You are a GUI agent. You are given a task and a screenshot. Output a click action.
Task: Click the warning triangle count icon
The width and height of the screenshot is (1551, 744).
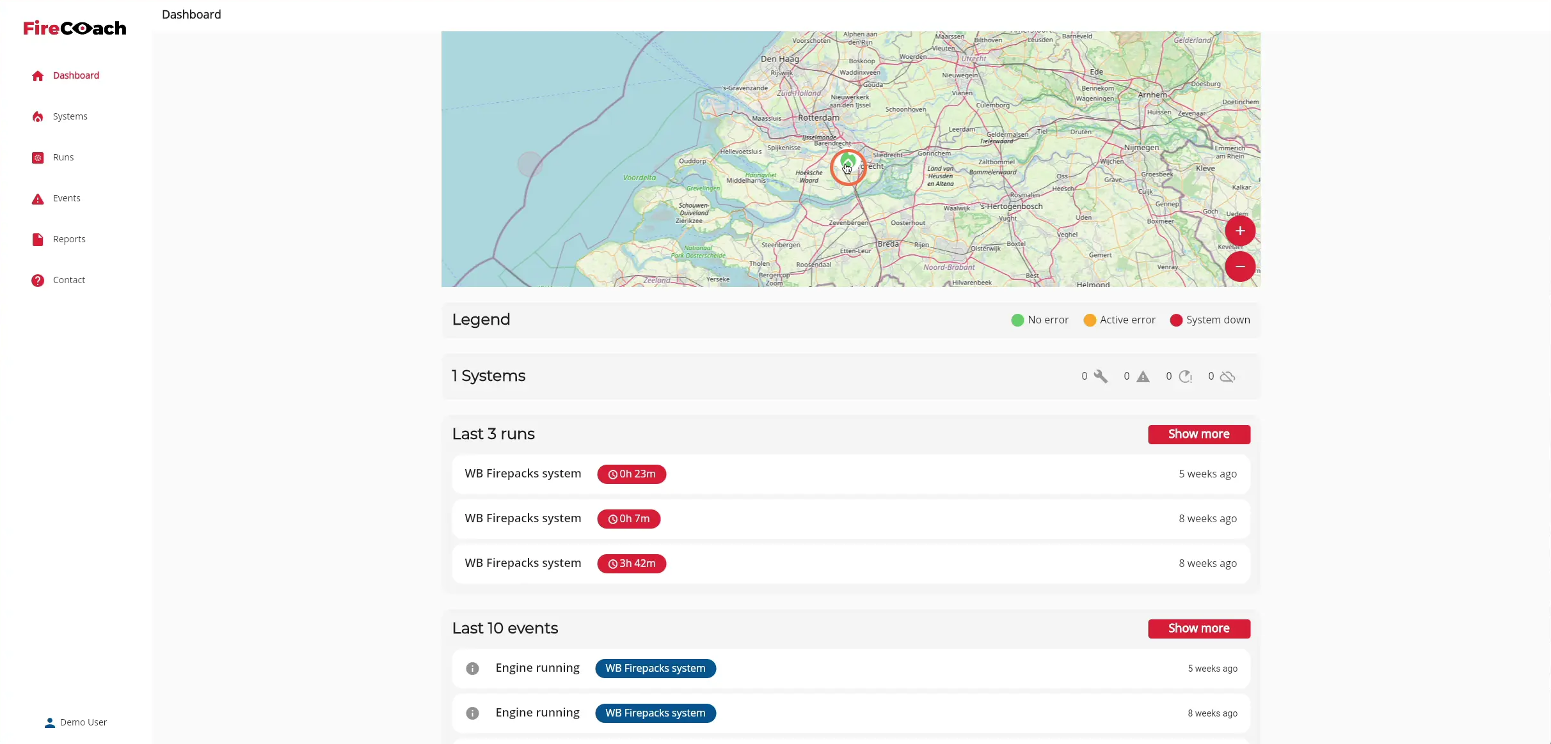[x=1143, y=376]
